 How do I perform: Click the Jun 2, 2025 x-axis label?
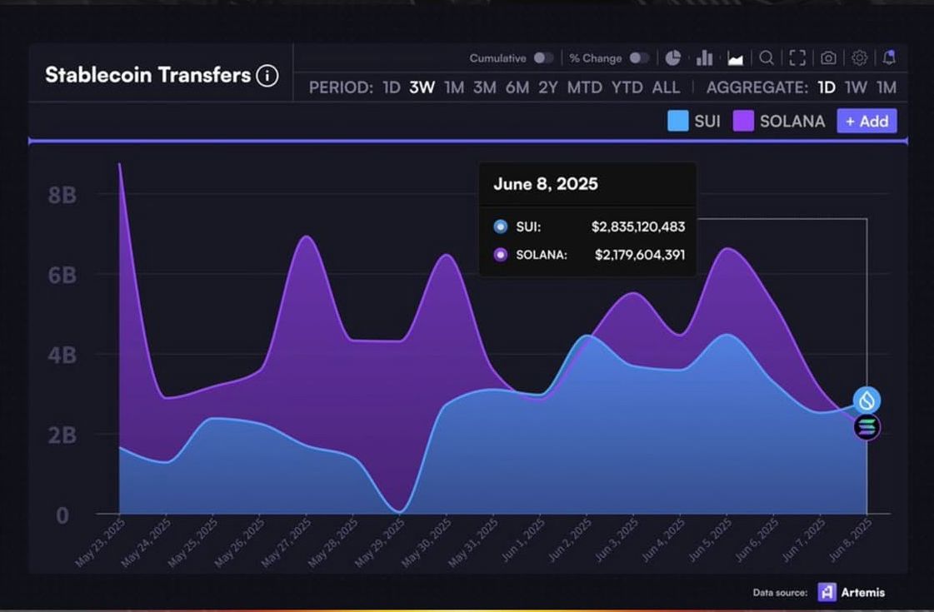coord(570,540)
